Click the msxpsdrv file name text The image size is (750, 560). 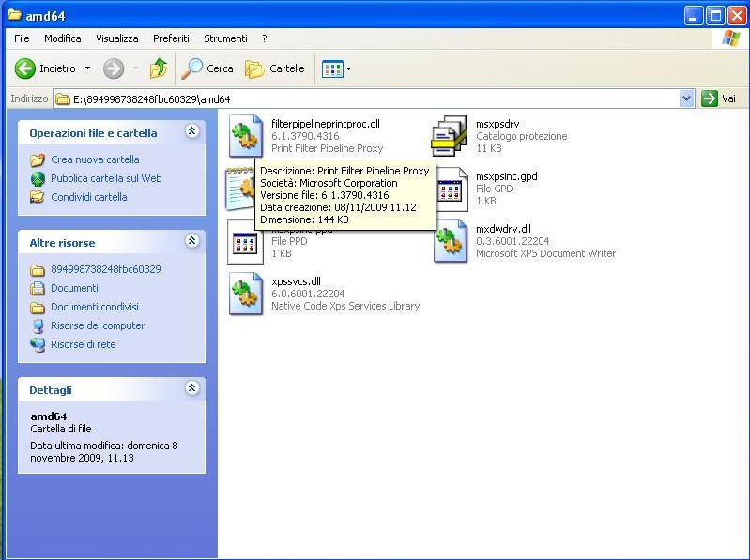click(497, 124)
